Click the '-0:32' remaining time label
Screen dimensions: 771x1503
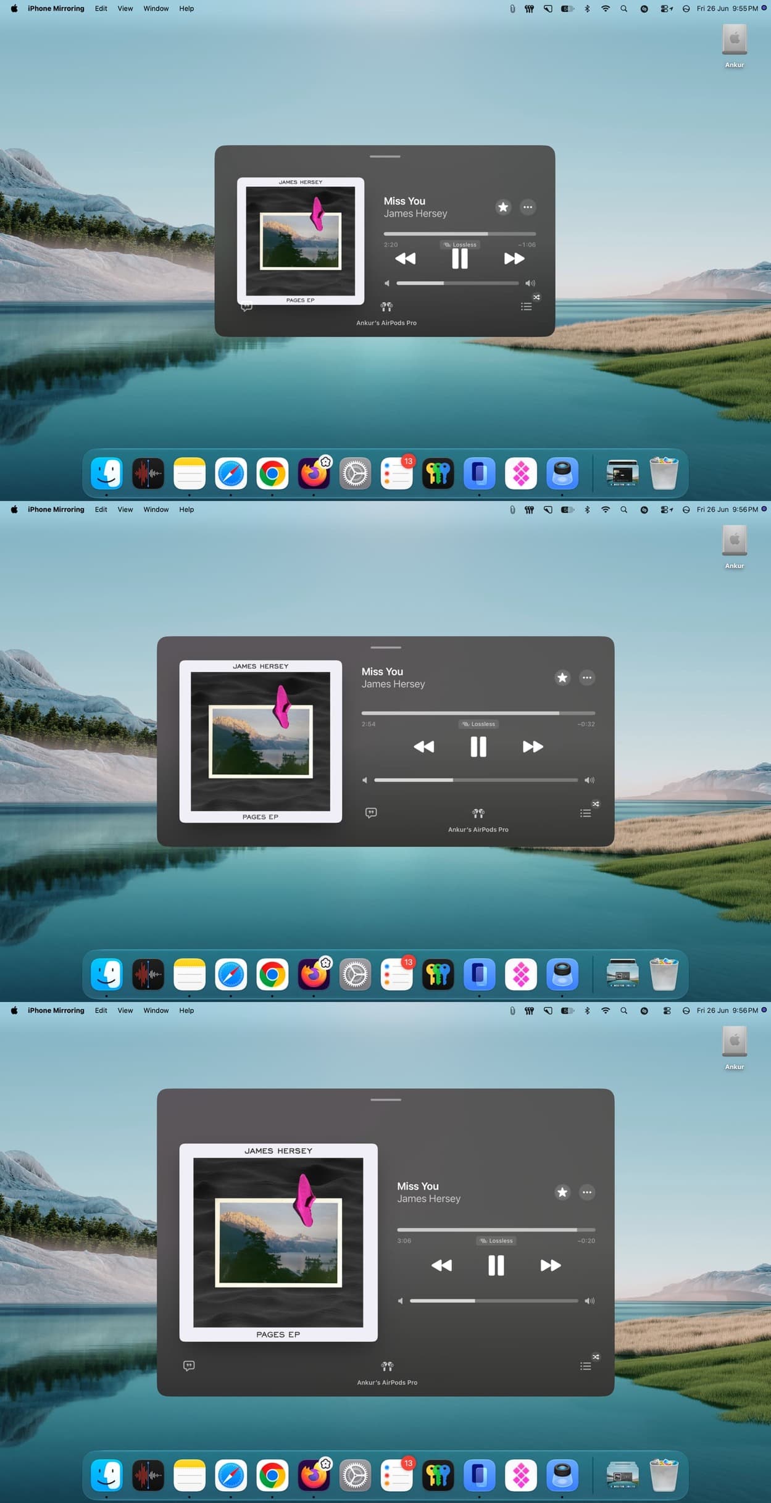click(586, 724)
